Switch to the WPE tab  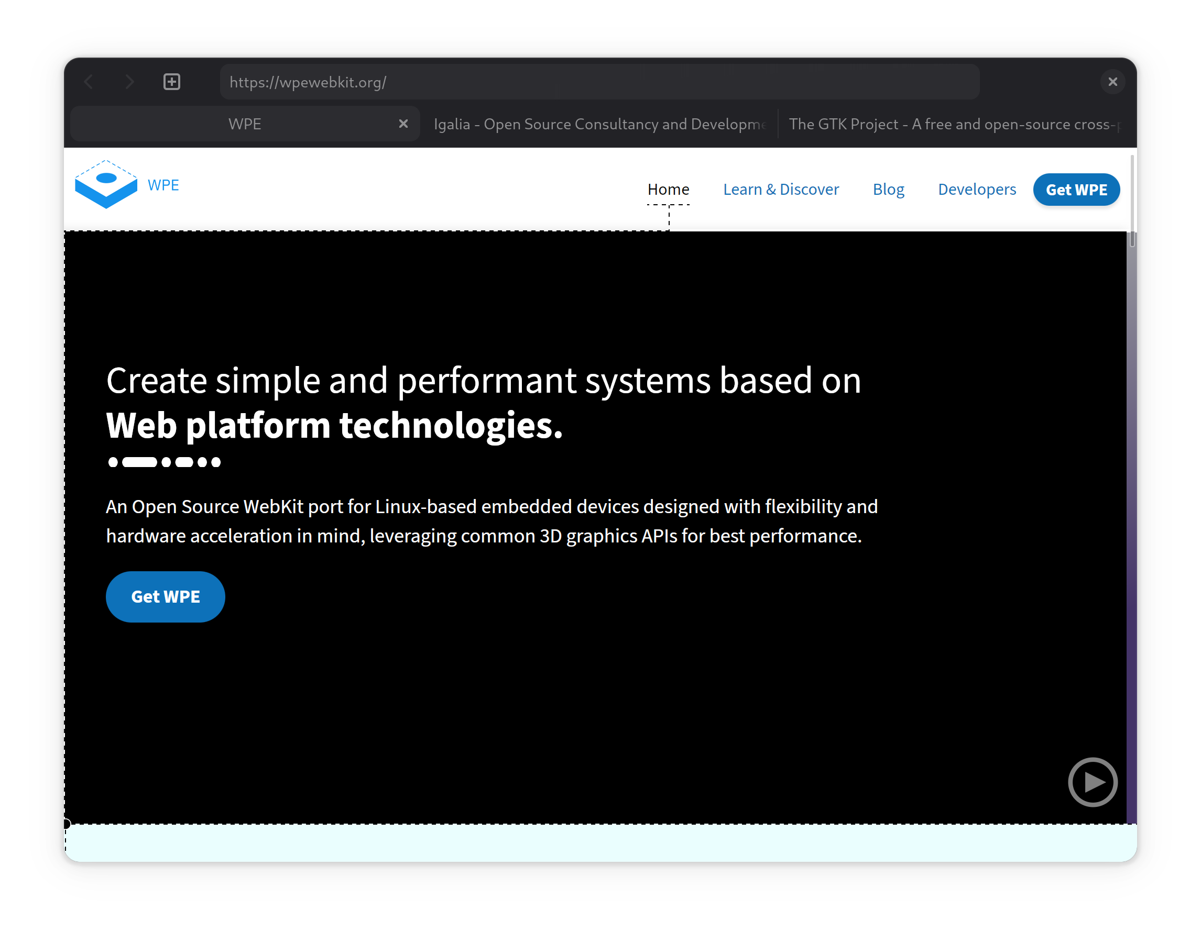245,124
